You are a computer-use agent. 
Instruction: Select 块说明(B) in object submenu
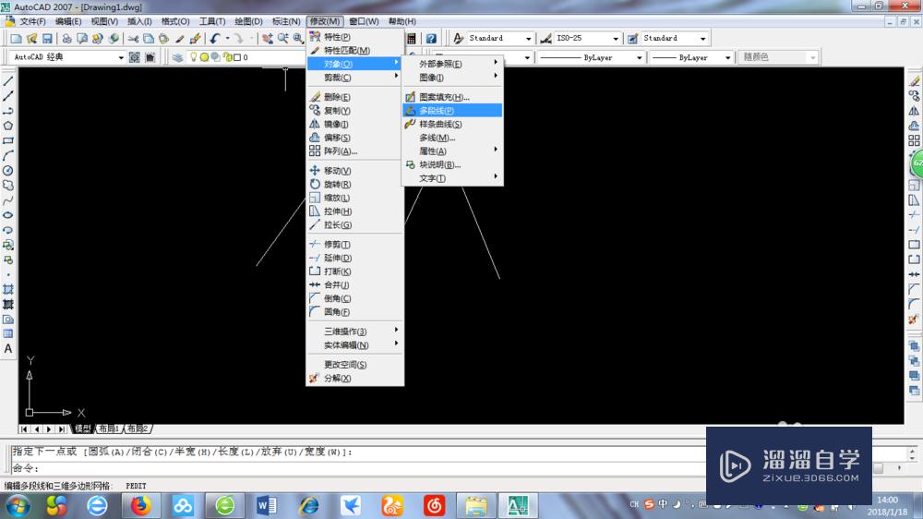point(452,164)
